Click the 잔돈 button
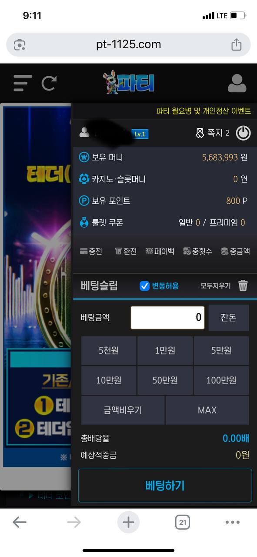This screenshot has width=257, height=557. pyautogui.click(x=228, y=317)
